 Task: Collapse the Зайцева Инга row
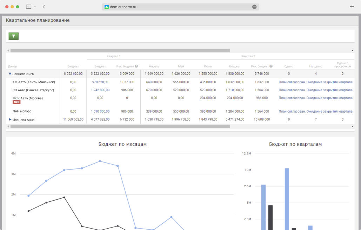(10, 74)
